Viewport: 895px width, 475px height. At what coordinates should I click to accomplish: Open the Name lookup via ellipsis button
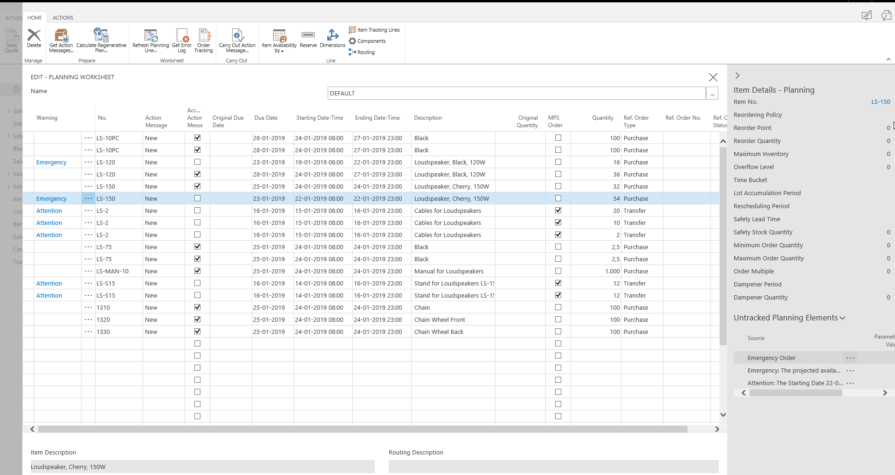pos(712,93)
